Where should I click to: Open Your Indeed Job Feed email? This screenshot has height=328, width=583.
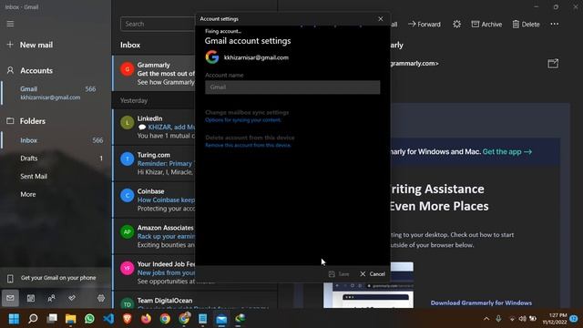pos(154,272)
